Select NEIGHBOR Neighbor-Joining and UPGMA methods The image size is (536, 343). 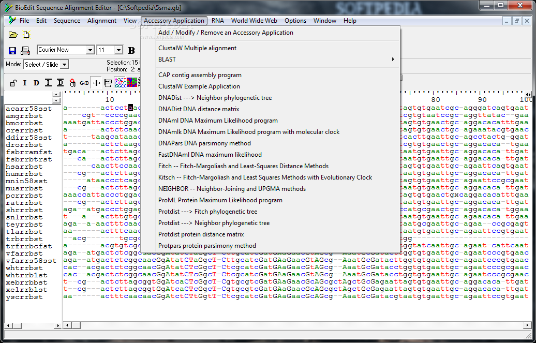coord(270,188)
